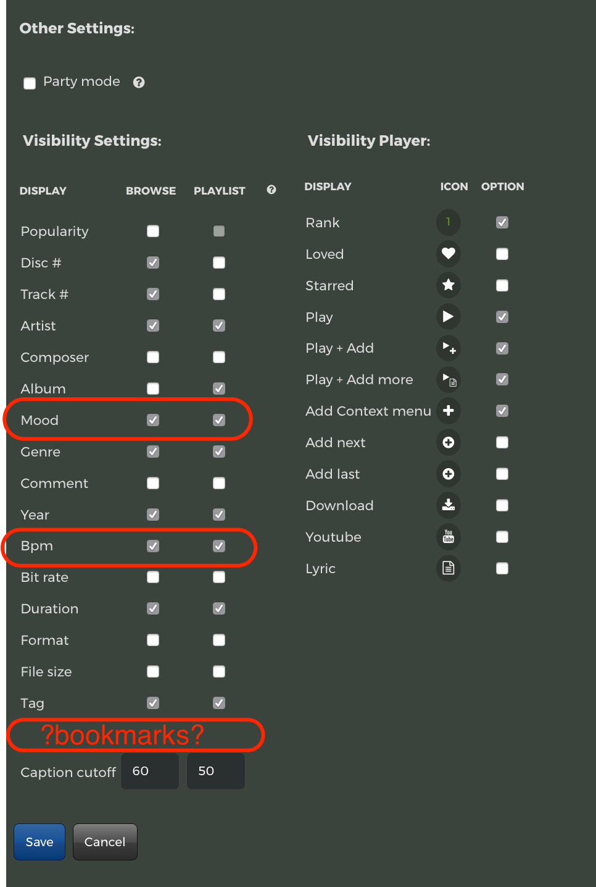Toggle Composer browse checkbox
This screenshot has width=596, height=887.
pyautogui.click(x=153, y=357)
